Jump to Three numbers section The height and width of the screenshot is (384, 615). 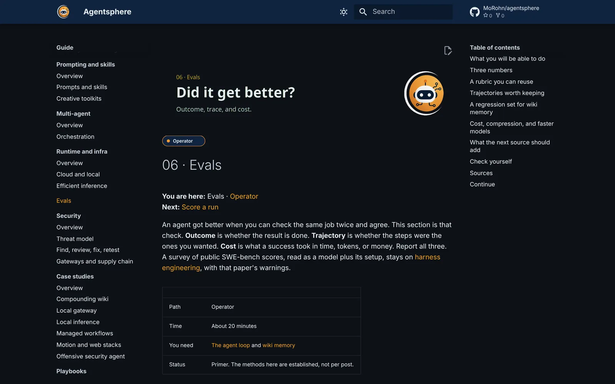[491, 70]
